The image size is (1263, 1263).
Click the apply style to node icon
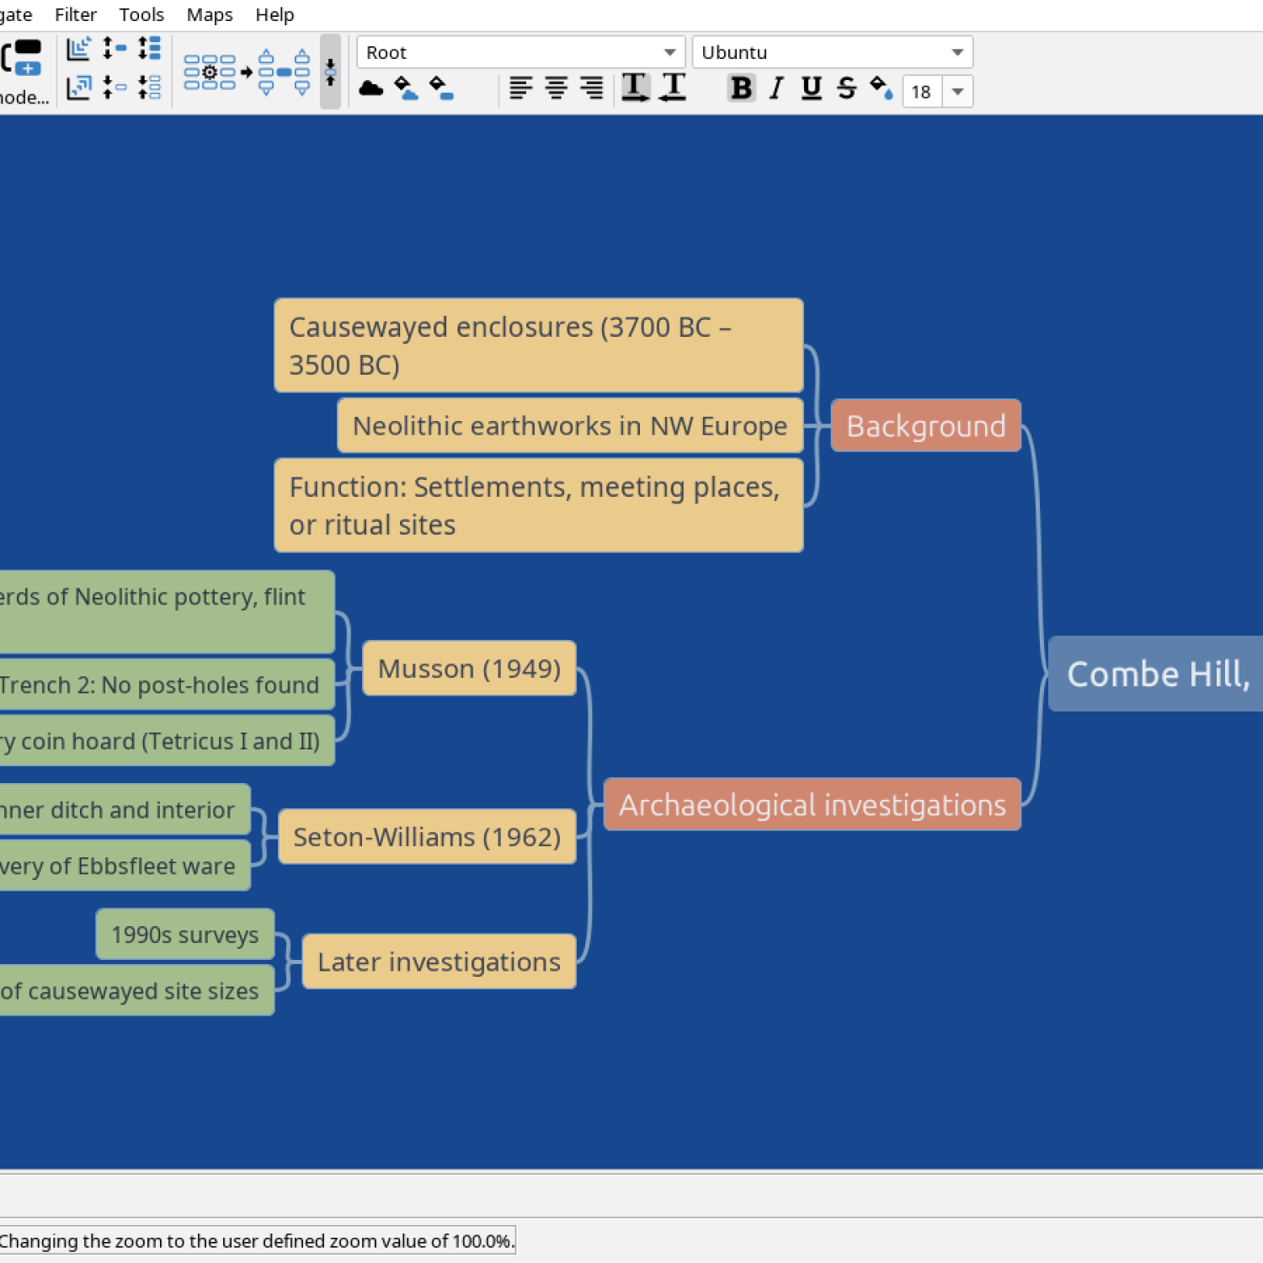point(210,72)
